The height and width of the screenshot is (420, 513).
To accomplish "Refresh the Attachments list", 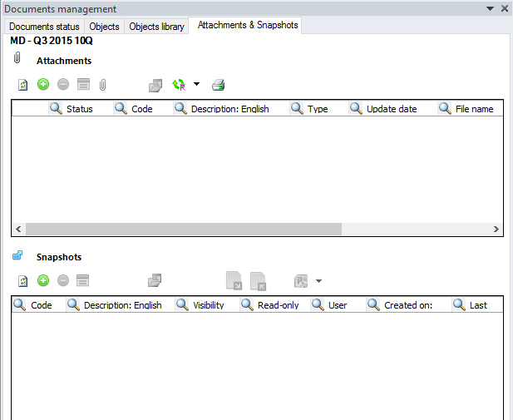I will click(23, 85).
